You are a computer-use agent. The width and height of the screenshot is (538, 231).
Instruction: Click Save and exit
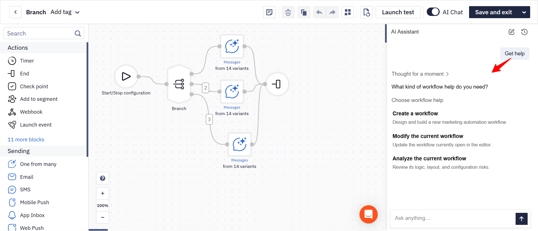(493, 12)
